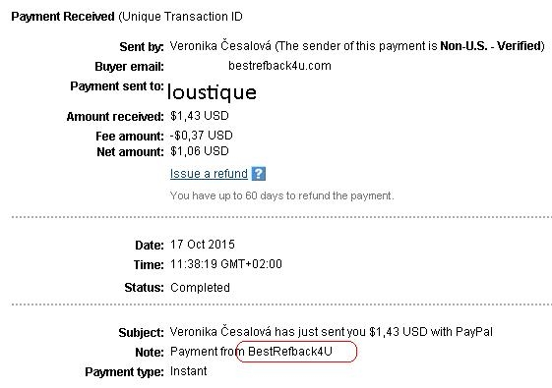The image size is (552, 388).
Task: Click the 60 days refund notice text
Action: click(282, 195)
